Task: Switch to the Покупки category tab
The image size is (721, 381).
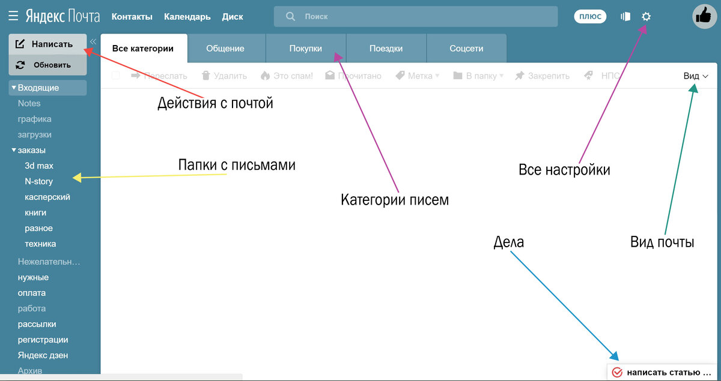Action: 305,47
